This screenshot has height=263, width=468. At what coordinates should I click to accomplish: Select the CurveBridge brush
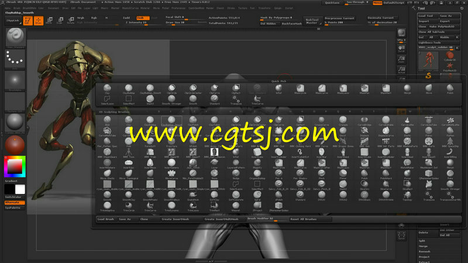pyautogui.click(x=364, y=120)
